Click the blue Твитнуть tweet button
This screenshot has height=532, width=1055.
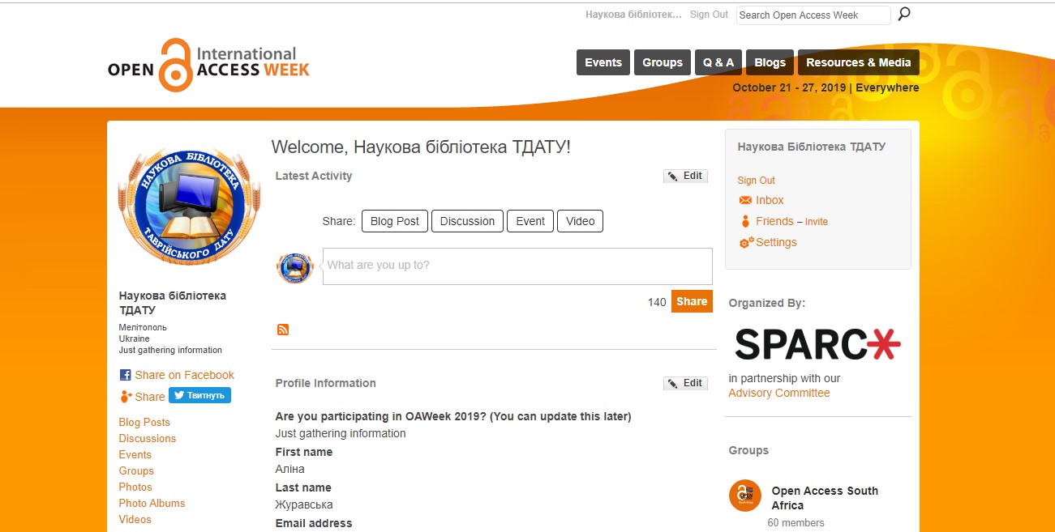coord(199,395)
